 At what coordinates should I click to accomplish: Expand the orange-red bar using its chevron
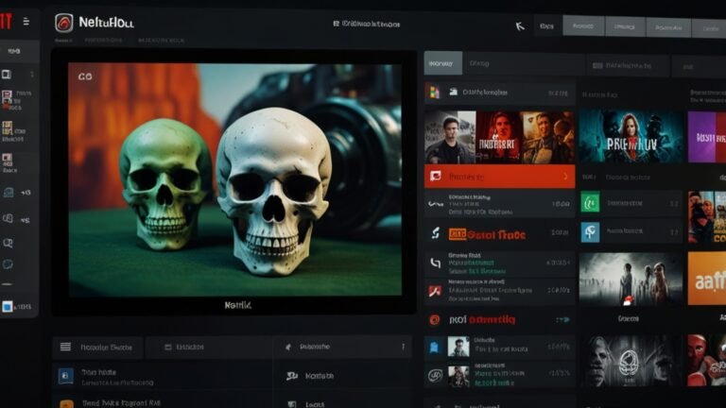pyautogui.click(x=565, y=177)
